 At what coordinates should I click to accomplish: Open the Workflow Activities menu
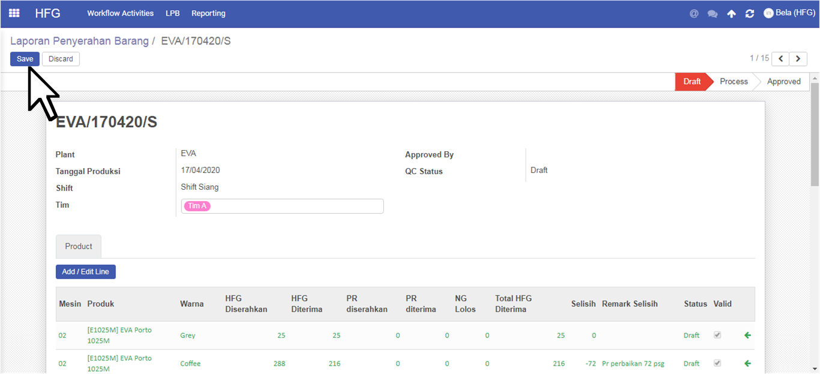click(x=120, y=13)
